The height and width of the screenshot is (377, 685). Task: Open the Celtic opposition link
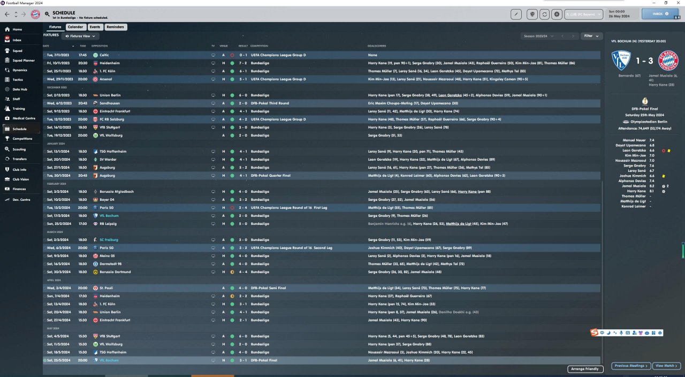tap(104, 55)
